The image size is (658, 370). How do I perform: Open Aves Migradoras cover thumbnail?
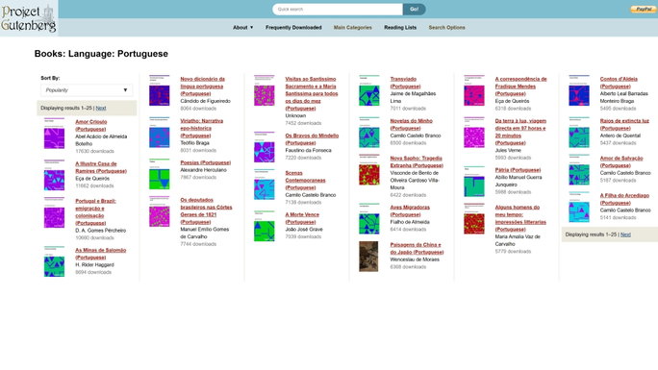tap(368, 219)
